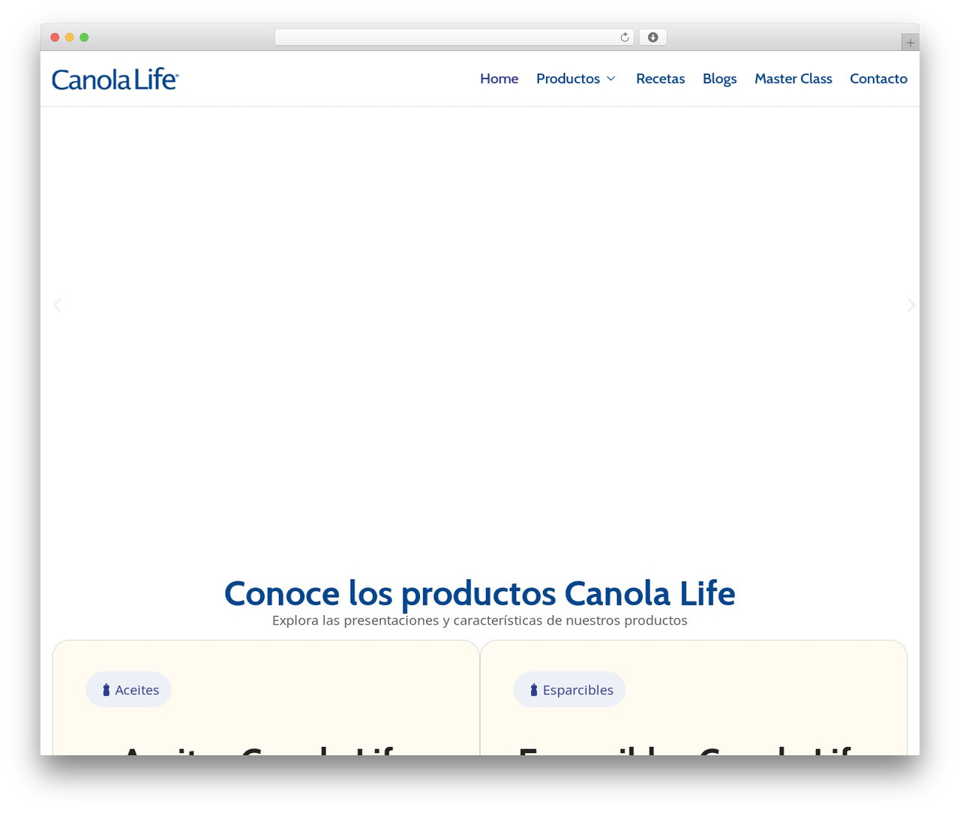Select the Aceites category badge
Screen dimensions: 960x813
tap(128, 689)
